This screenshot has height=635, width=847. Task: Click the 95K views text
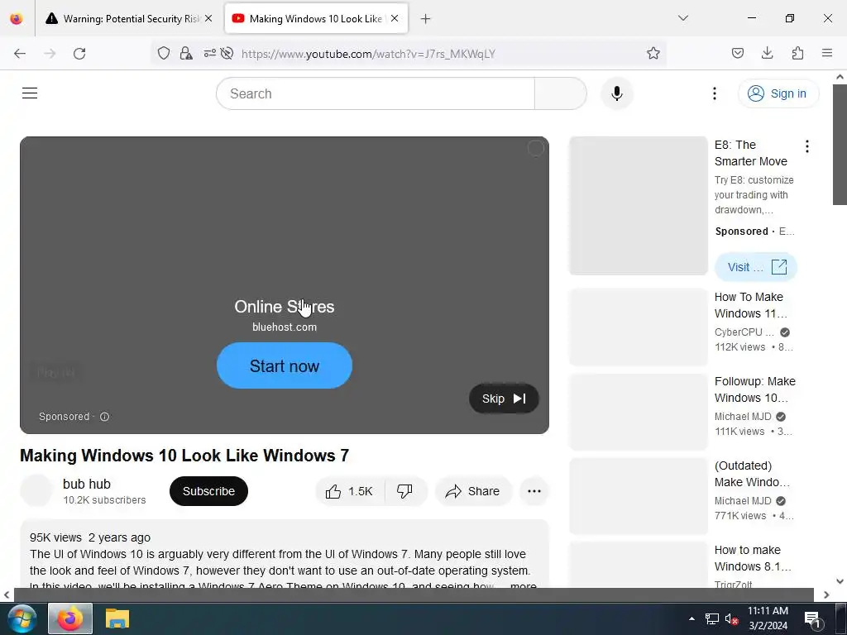pyautogui.click(x=55, y=537)
